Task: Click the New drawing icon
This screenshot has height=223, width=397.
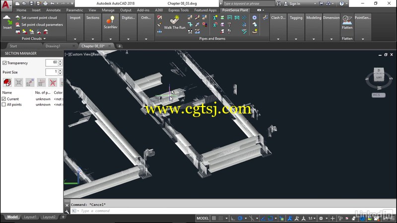Action: pyautogui.click(x=17, y=3)
